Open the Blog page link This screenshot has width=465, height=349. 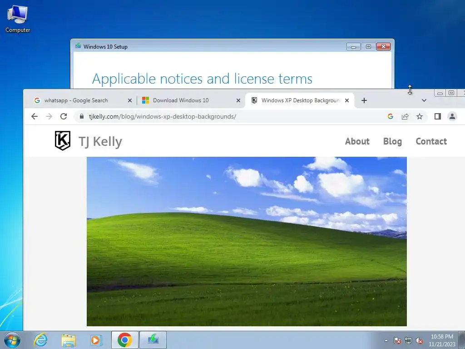click(x=392, y=141)
